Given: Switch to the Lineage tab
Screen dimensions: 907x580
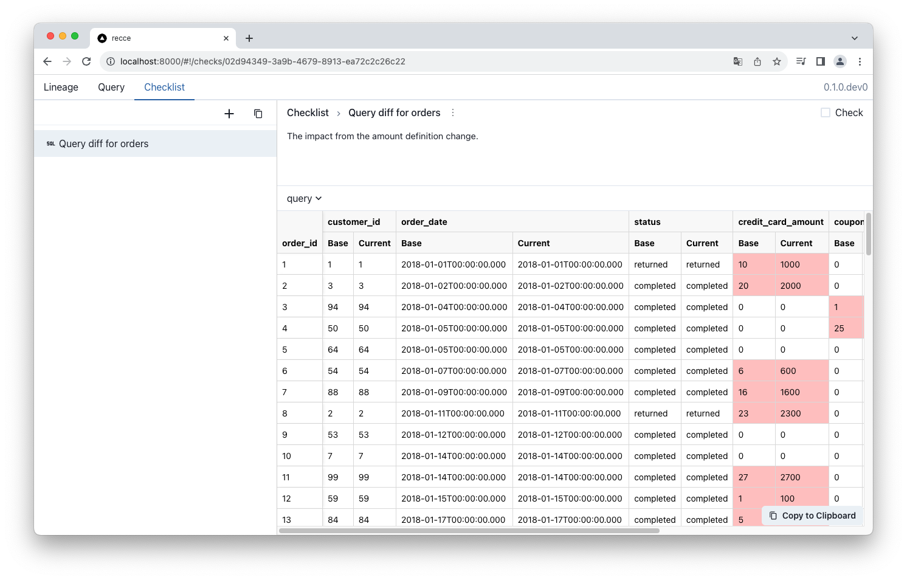Looking at the screenshot, I should 61,87.
